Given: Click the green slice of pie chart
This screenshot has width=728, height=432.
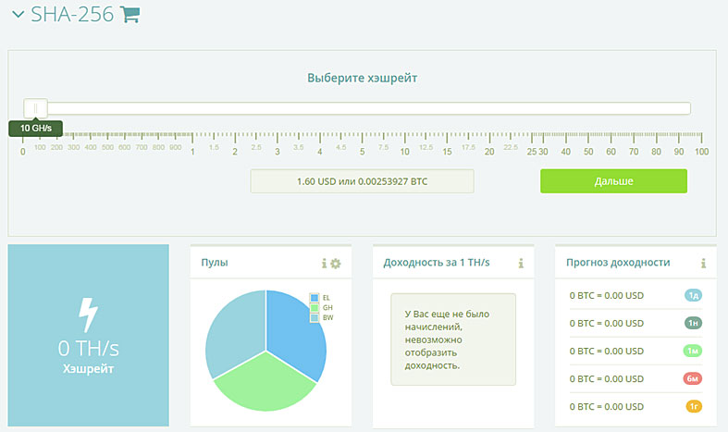Looking at the screenshot, I should click(264, 384).
